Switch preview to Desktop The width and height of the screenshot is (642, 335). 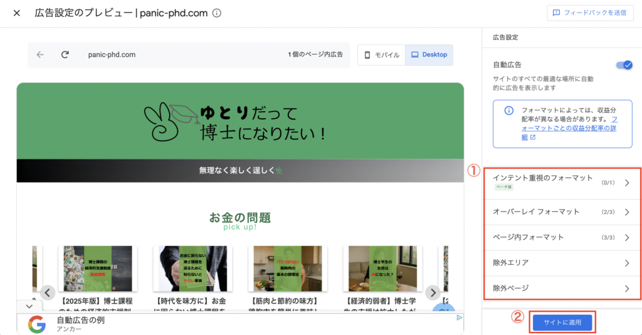click(429, 55)
